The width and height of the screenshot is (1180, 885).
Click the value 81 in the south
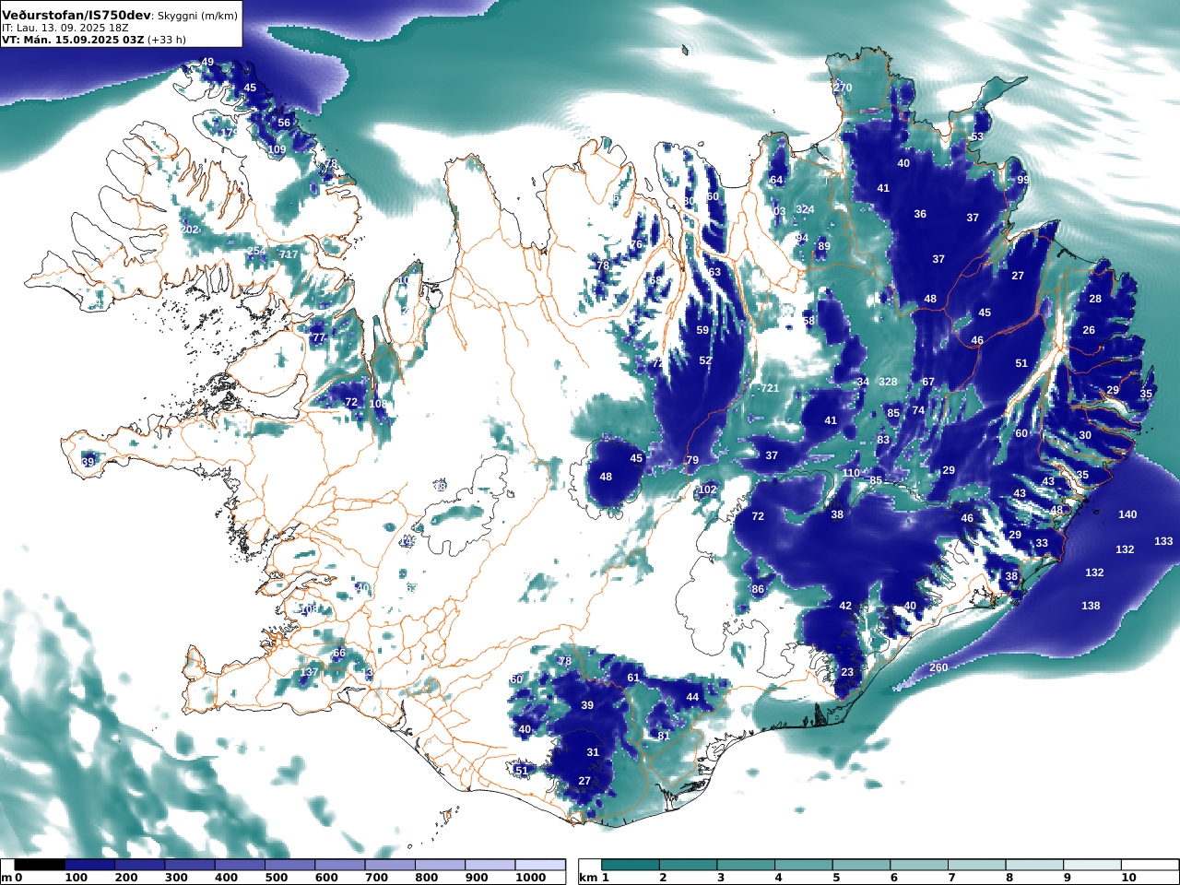click(x=664, y=736)
